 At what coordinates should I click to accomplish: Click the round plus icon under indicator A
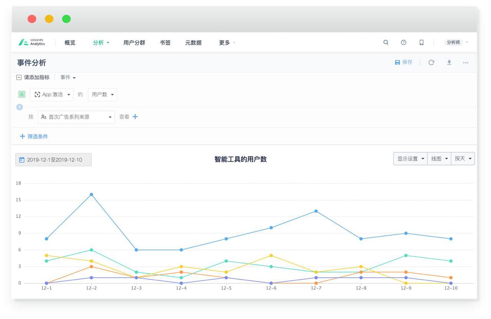click(x=20, y=107)
